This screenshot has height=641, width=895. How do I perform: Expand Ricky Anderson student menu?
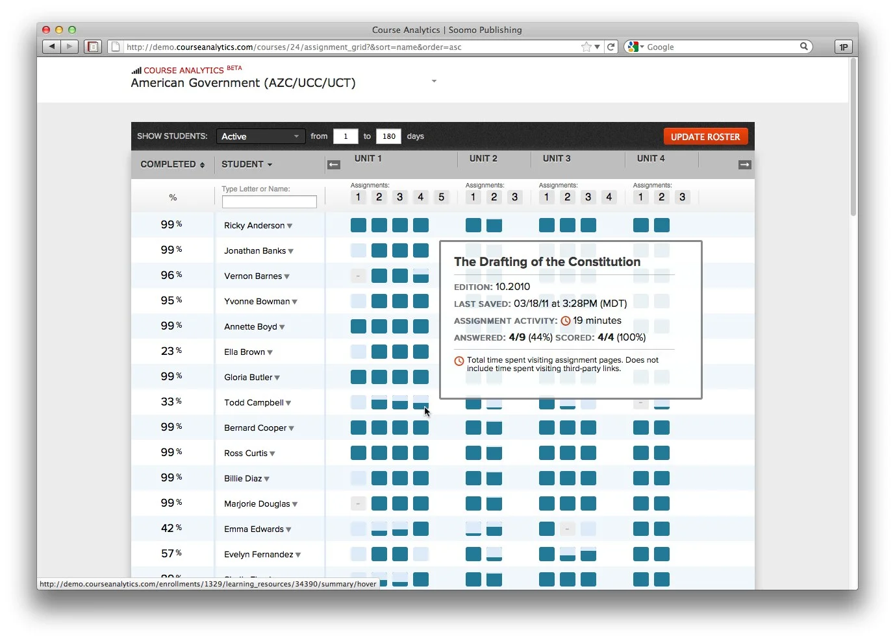[290, 226]
